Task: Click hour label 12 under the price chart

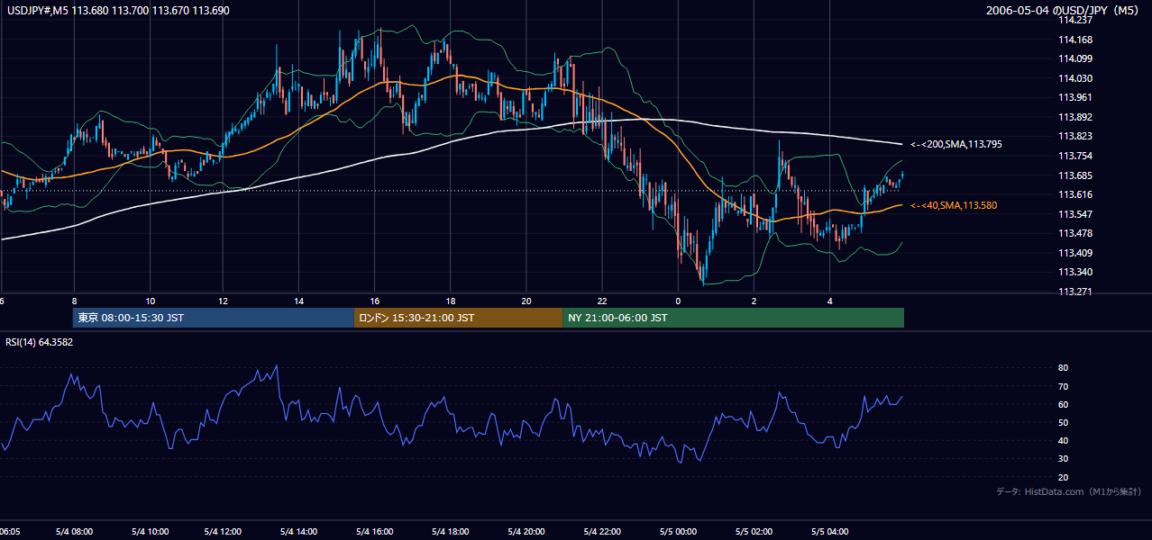Action: (x=223, y=301)
